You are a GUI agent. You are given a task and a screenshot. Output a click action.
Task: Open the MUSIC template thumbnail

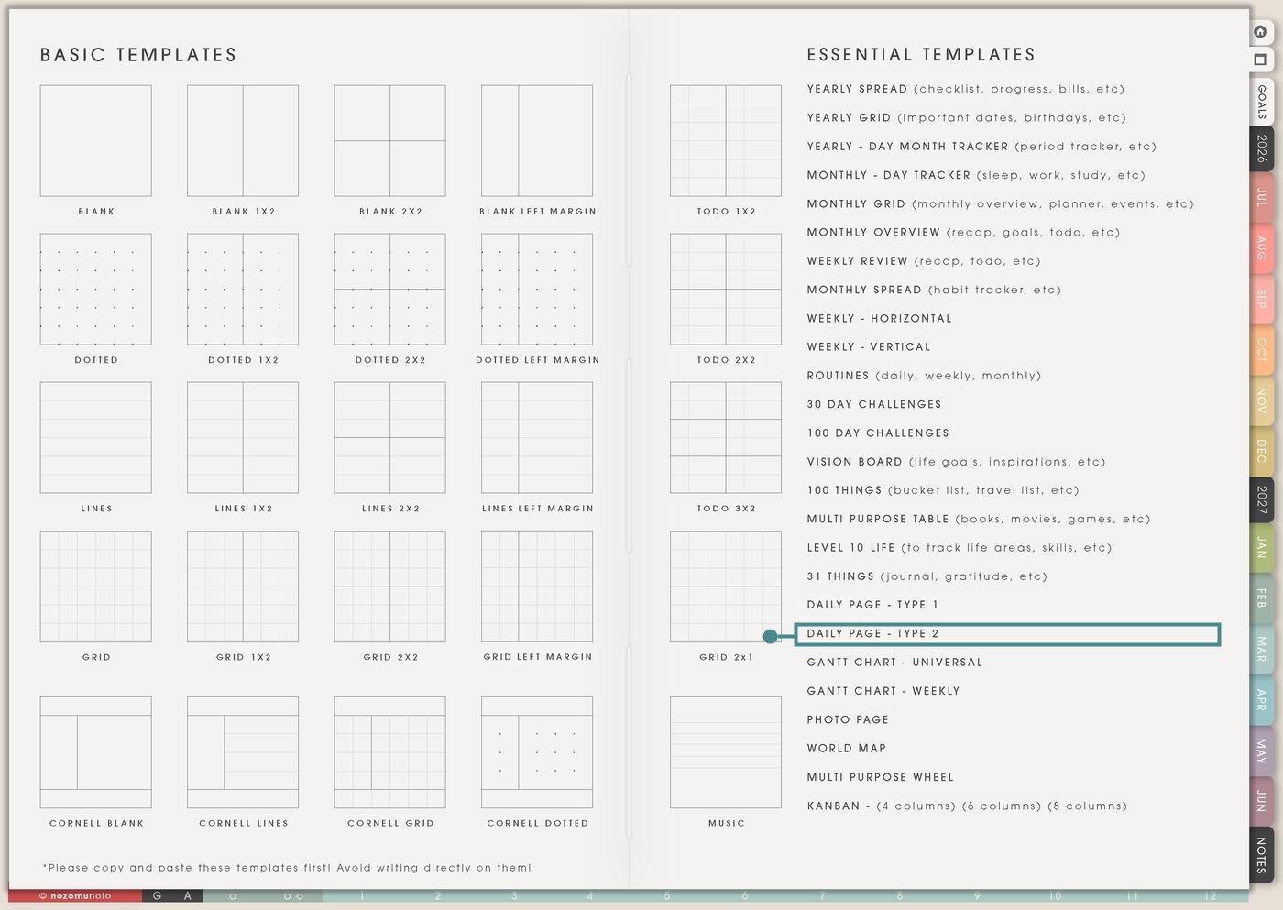coord(726,752)
